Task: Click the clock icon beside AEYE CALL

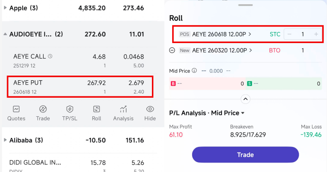Action: pos(50,56)
